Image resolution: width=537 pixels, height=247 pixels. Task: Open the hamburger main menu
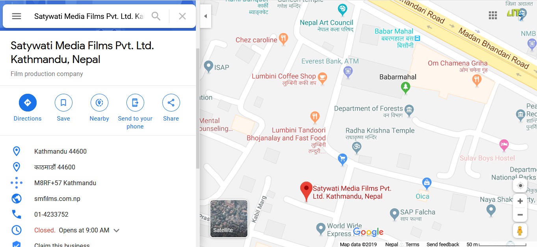[17, 16]
